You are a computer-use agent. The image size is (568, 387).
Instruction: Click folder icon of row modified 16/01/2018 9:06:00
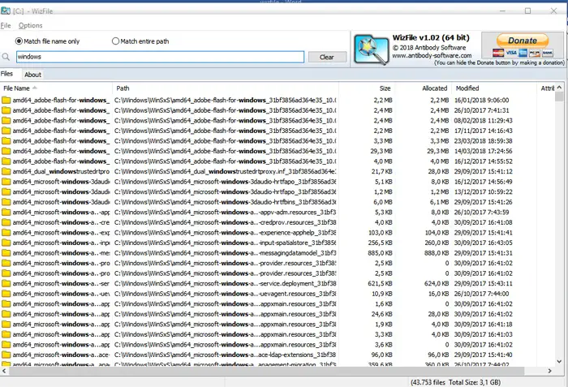6,100
